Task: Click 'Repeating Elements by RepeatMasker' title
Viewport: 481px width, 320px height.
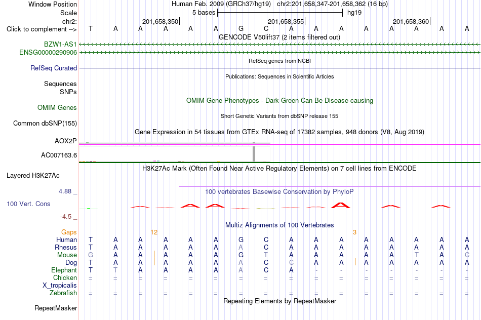Action: point(279,301)
